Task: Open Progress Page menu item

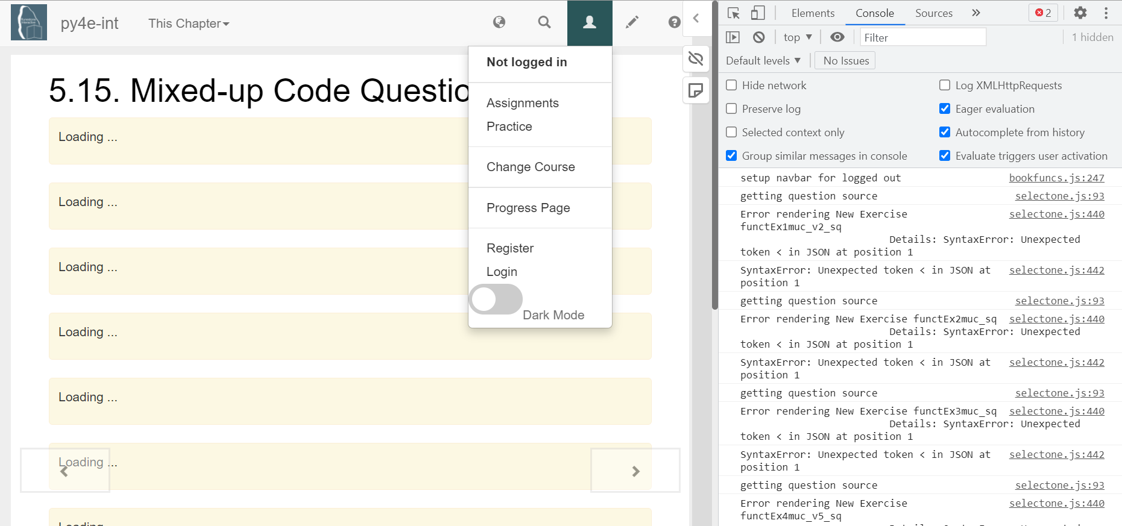Action: click(x=528, y=208)
